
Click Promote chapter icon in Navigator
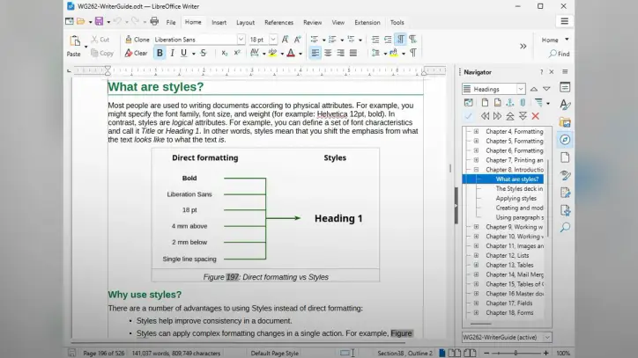[485, 116]
